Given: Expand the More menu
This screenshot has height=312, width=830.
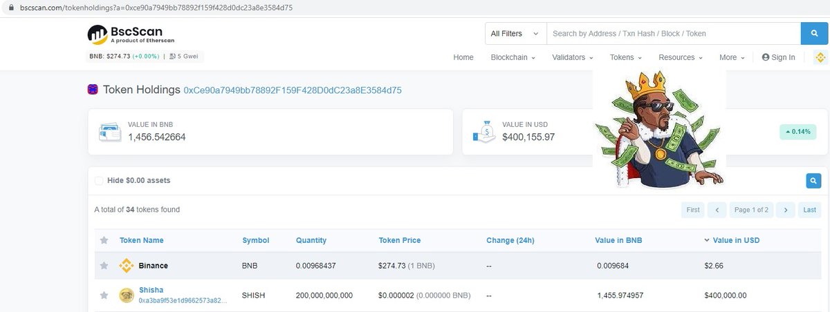Looking at the screenshot, I should [732, 57].
